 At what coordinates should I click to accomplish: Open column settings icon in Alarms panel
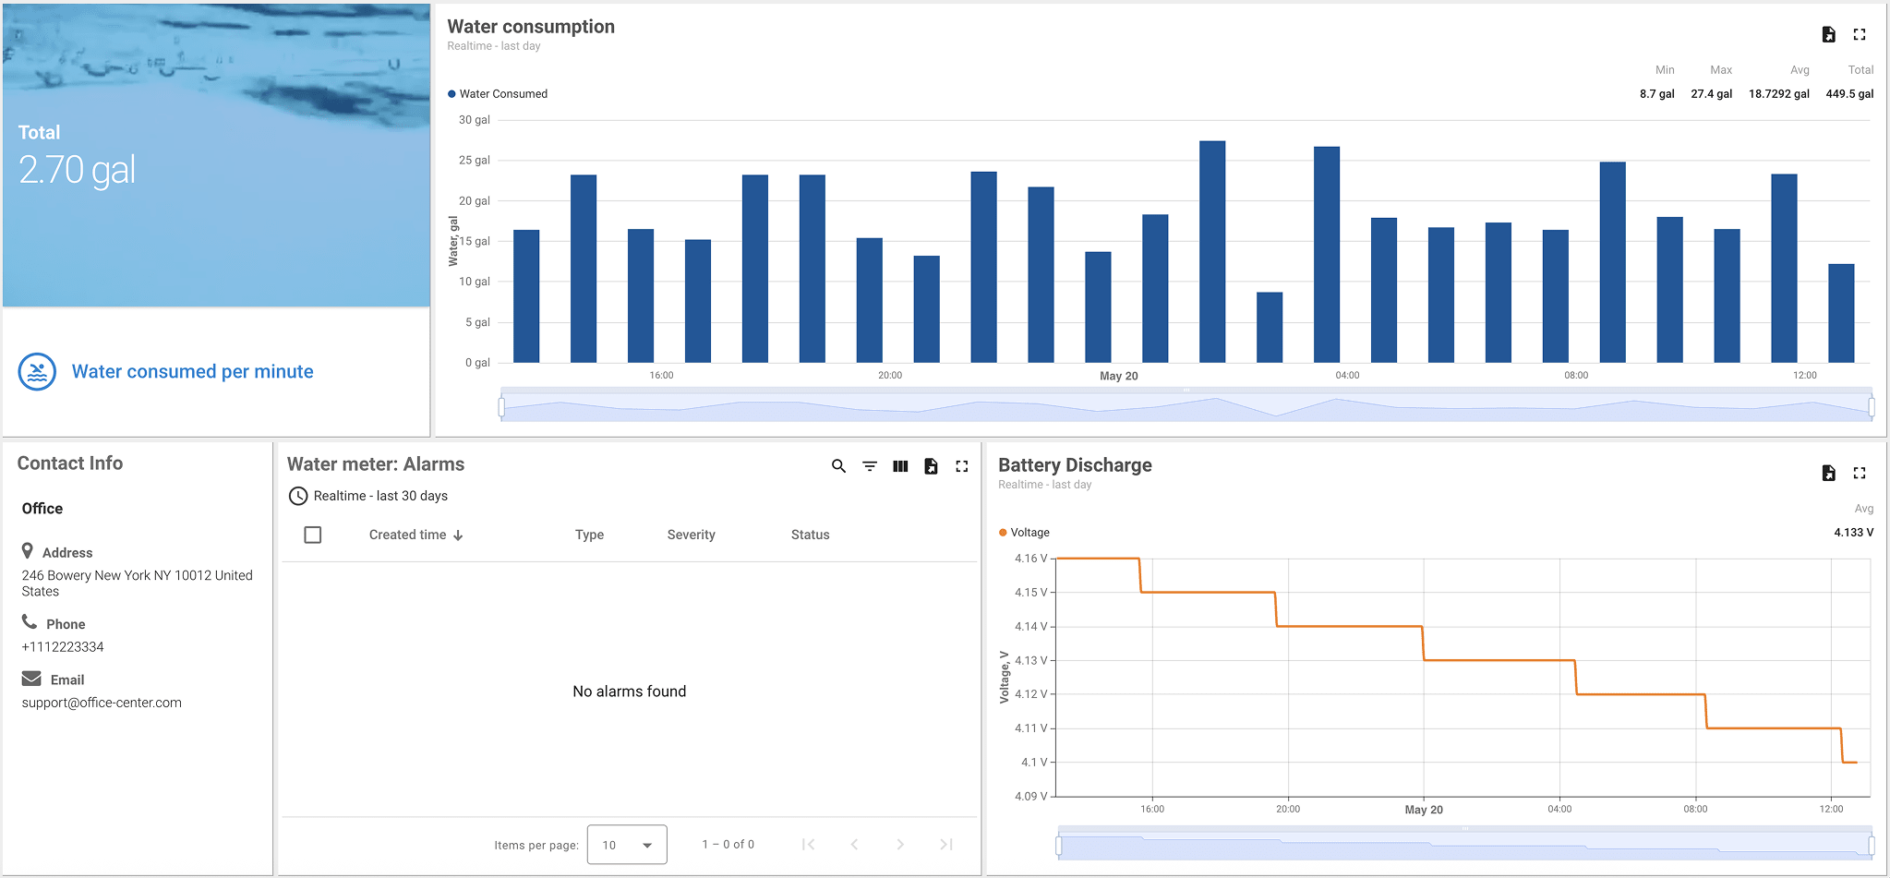(x=900, y=466)
